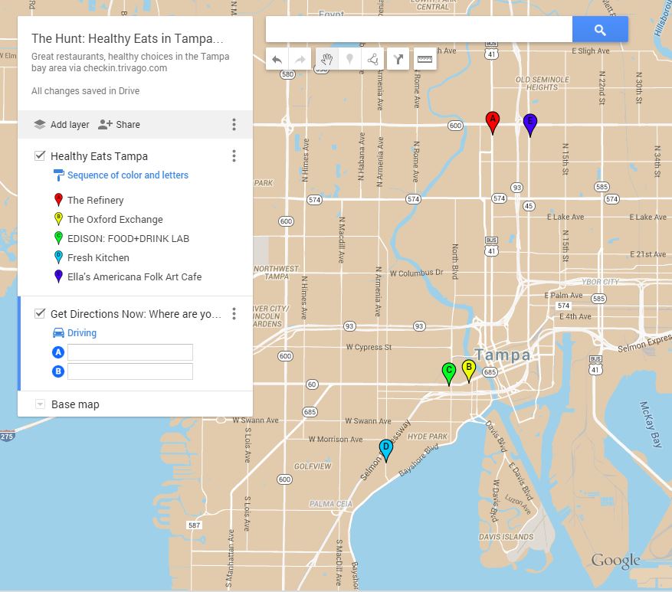
Task: Expand the Base map section
Action: click(40, 404)
